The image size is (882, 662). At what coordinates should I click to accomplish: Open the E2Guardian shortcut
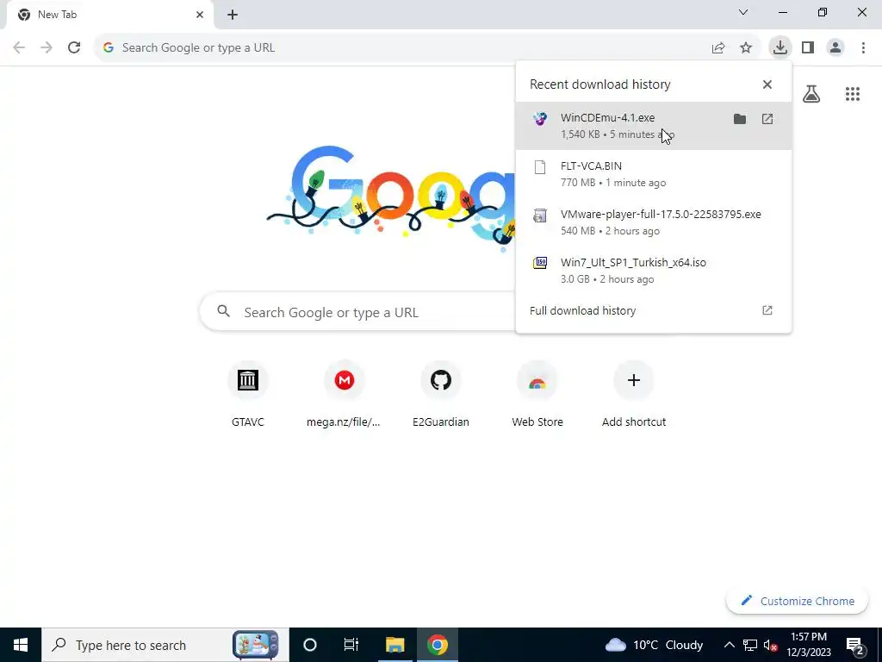pyautogui.click(x=441, y=395)
